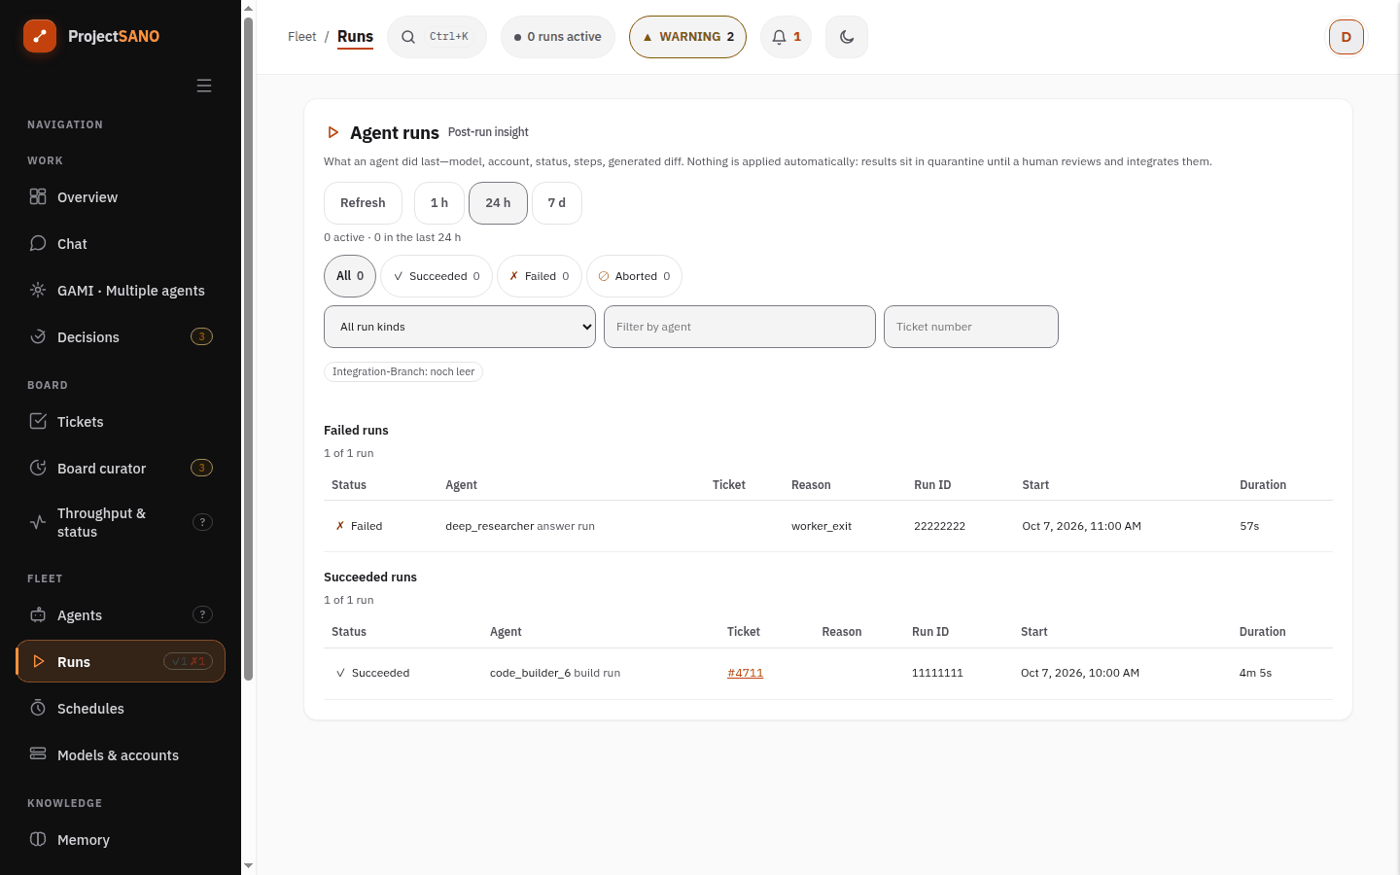Screen dimensions: 1400x875
Task: Select the 1 h time range
Action: [439, 203]
